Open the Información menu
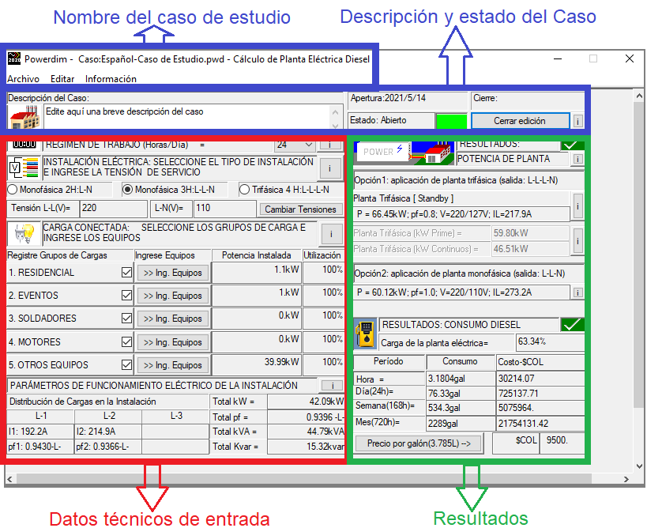This screenshot has width=647, height=528. tap(111, 79)
